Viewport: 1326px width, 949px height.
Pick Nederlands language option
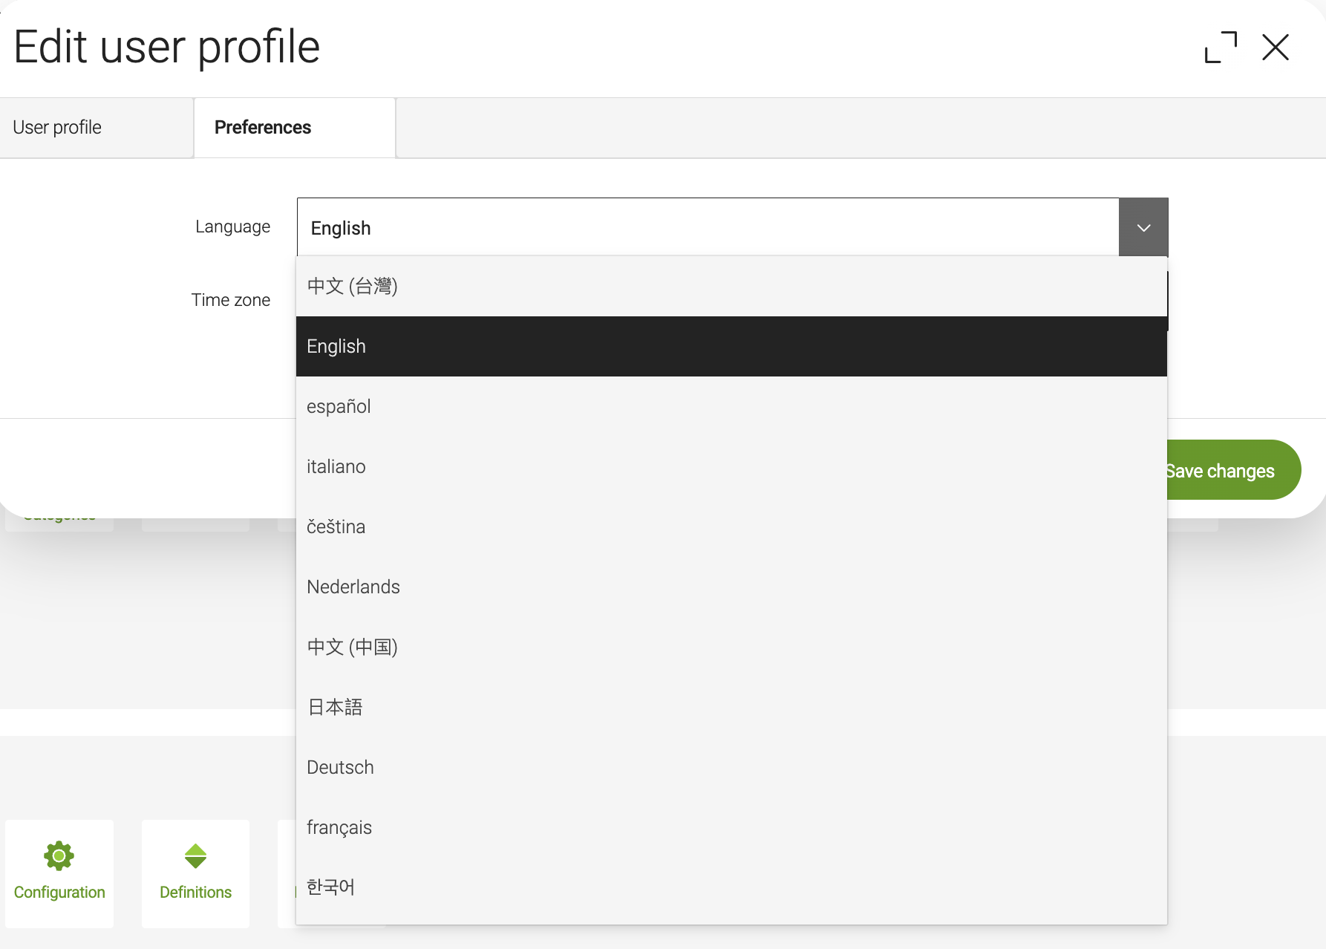click(x=731, y=587)
